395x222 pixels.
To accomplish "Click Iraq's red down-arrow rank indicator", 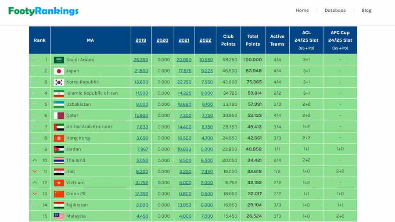I will point(35,172).
